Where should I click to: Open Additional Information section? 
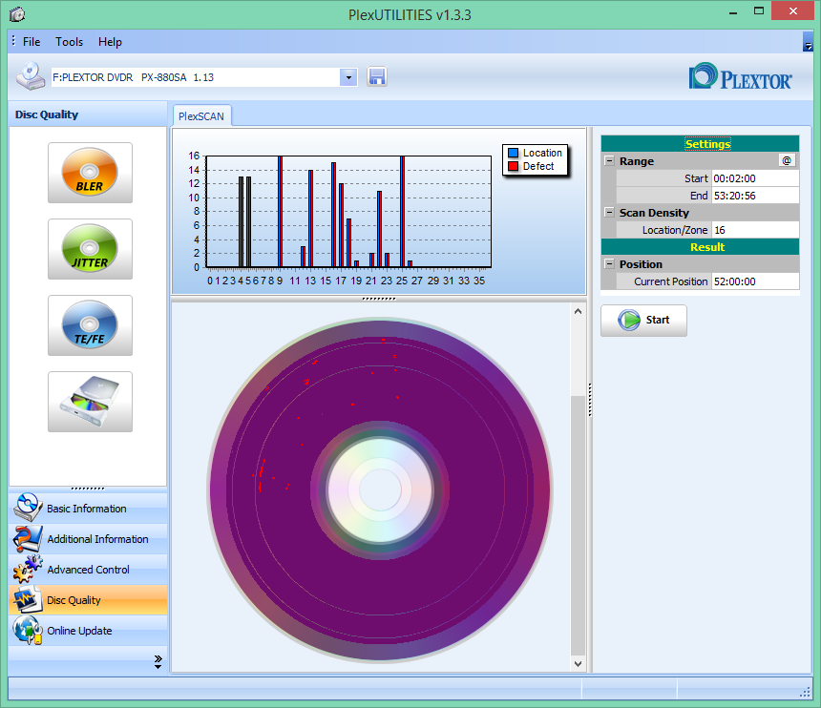pyautogui.click(x=88, y=539)
